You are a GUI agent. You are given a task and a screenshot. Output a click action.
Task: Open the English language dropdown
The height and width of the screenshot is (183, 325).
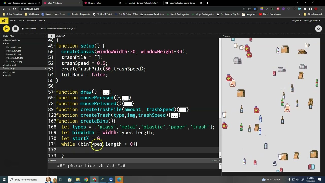(297, 21)
